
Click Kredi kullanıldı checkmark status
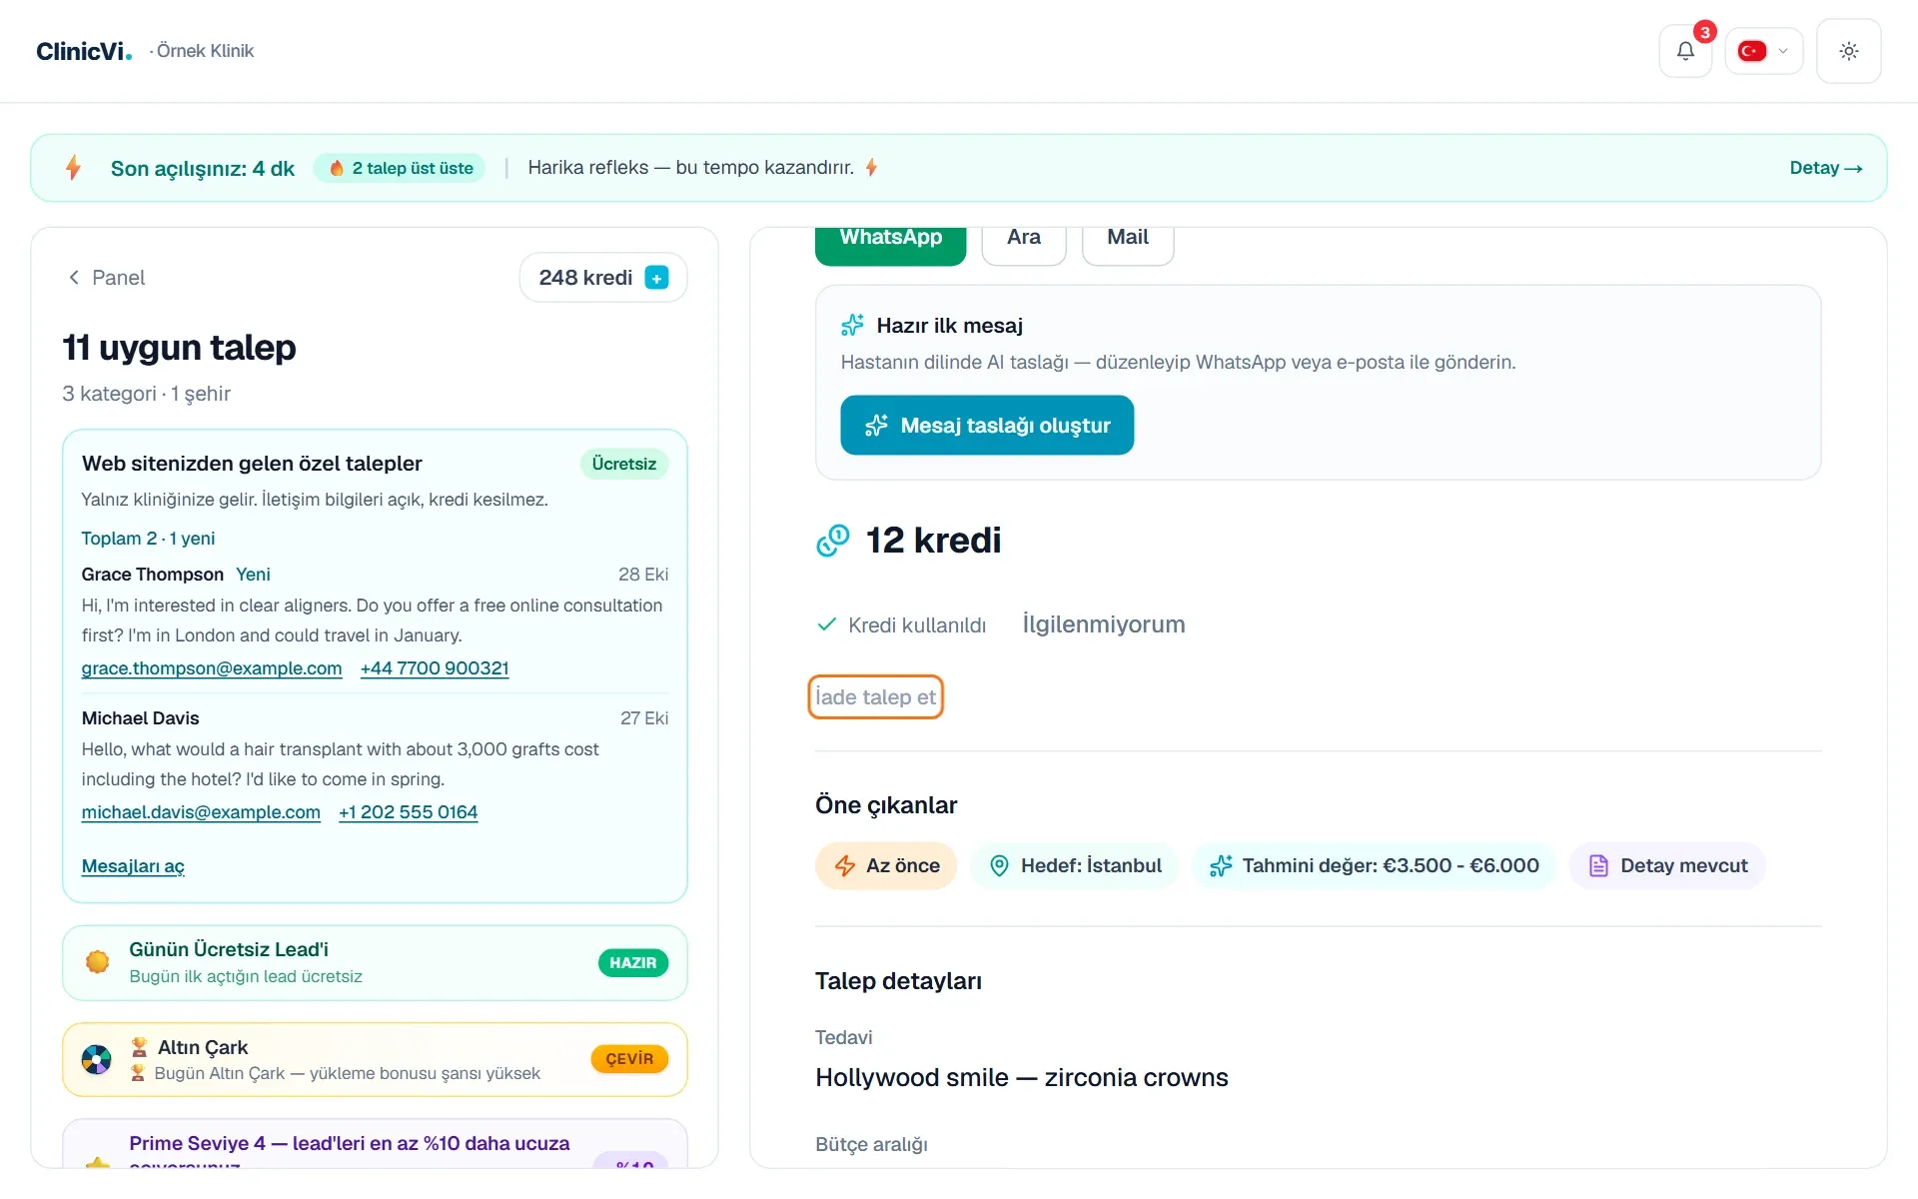(902, 625)
